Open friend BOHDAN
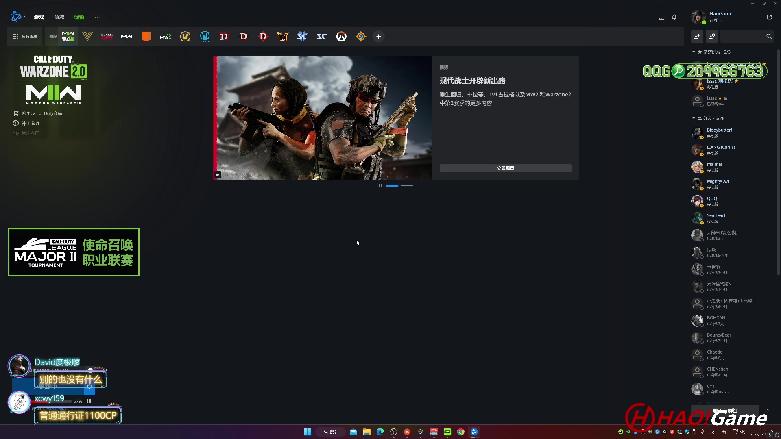The image size is (781, 439). pos(732,321)
